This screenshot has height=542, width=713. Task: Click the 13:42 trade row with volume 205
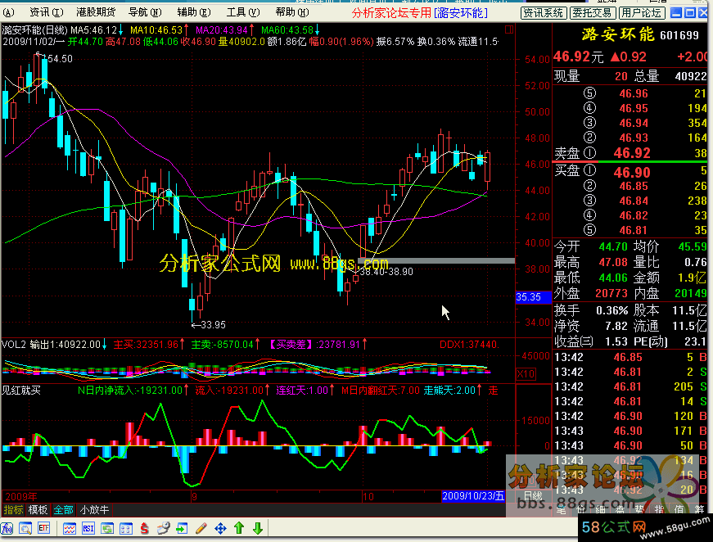(630, 386)
